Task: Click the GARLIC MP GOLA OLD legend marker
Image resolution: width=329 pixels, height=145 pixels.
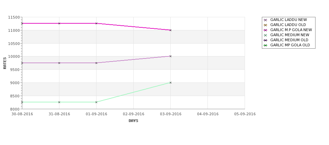Action: pyautogui.click(x=265, y=45)
